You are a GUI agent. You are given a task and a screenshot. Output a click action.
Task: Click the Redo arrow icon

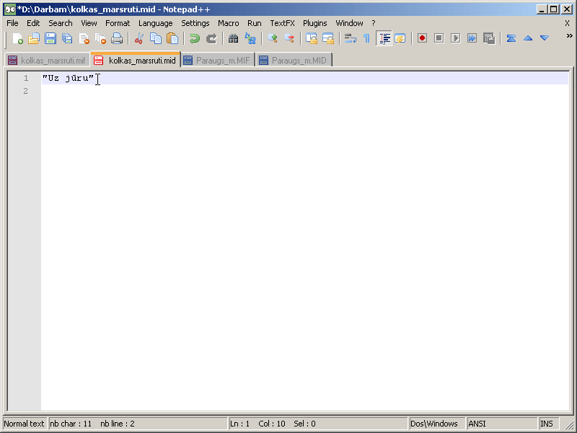click(211, 38)
